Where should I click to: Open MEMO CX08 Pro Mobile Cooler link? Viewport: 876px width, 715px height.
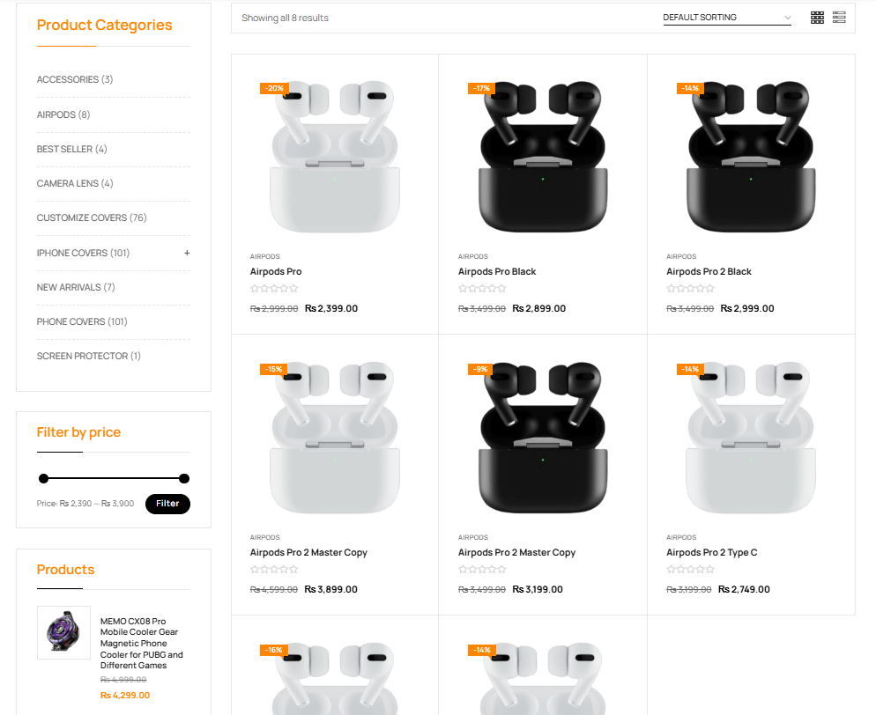(x=141, y=643)
